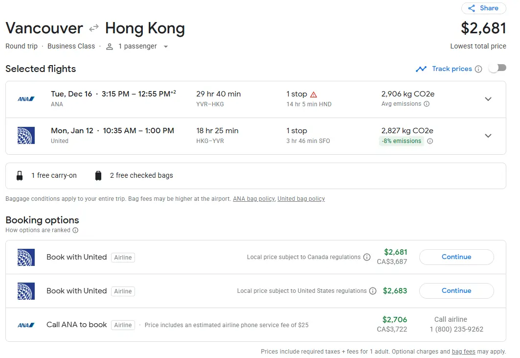This screenshot has width=520, height=358.
Task: Open the info icon next to -8% emissions
Action: (430, 141)
